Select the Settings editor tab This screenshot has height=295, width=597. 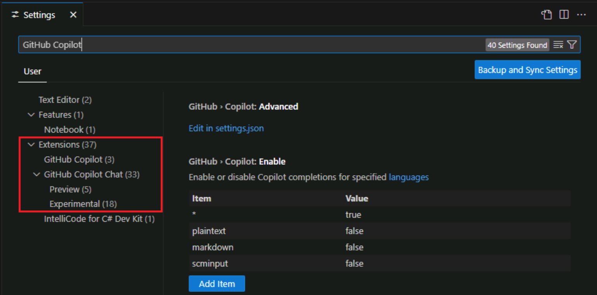coord(42,15)
